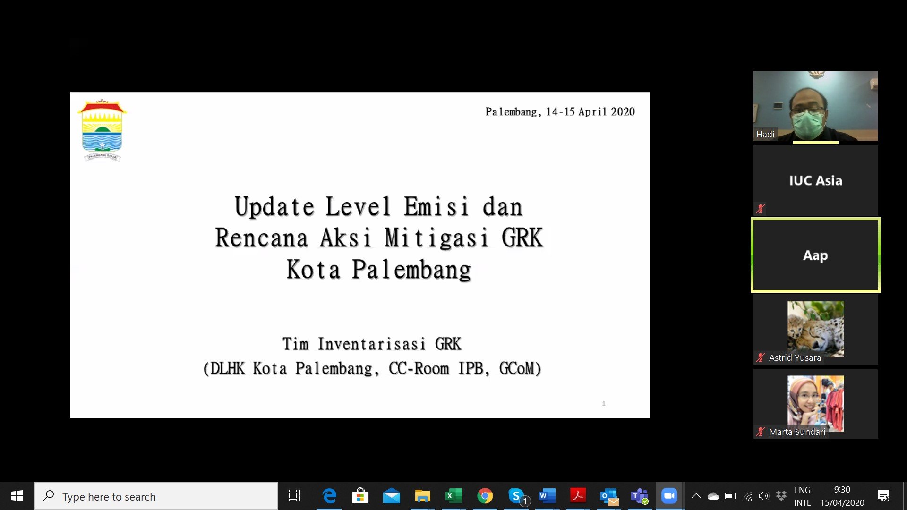This screenshot has width=907, height=510.
Task: Open Microsoft Edge browser icon
Action: (329, 496)
